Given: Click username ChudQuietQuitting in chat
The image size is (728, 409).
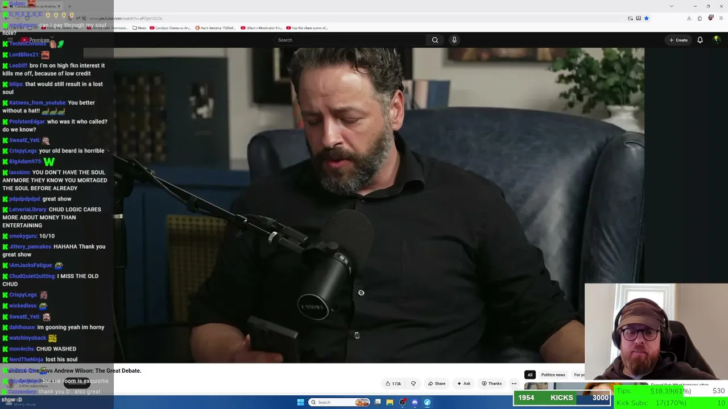Looking at the screenshot, I should pos(32,276).
